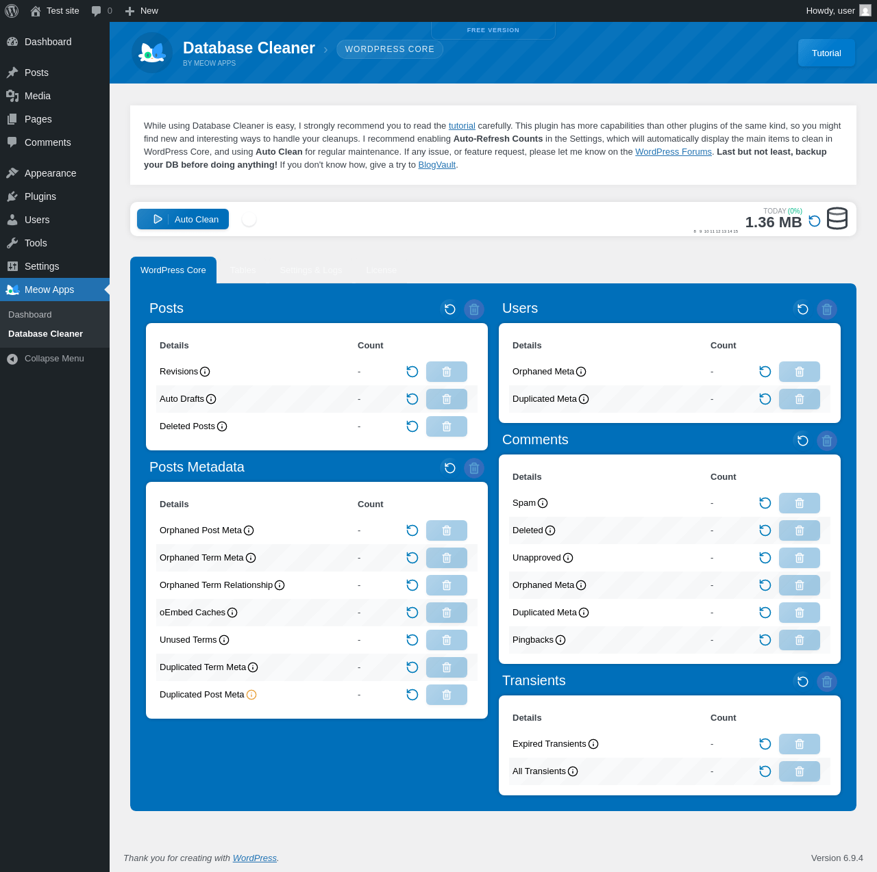Open the tutorial link in the notice
Viewport: 877px width, 872px height.
(462, 126)
